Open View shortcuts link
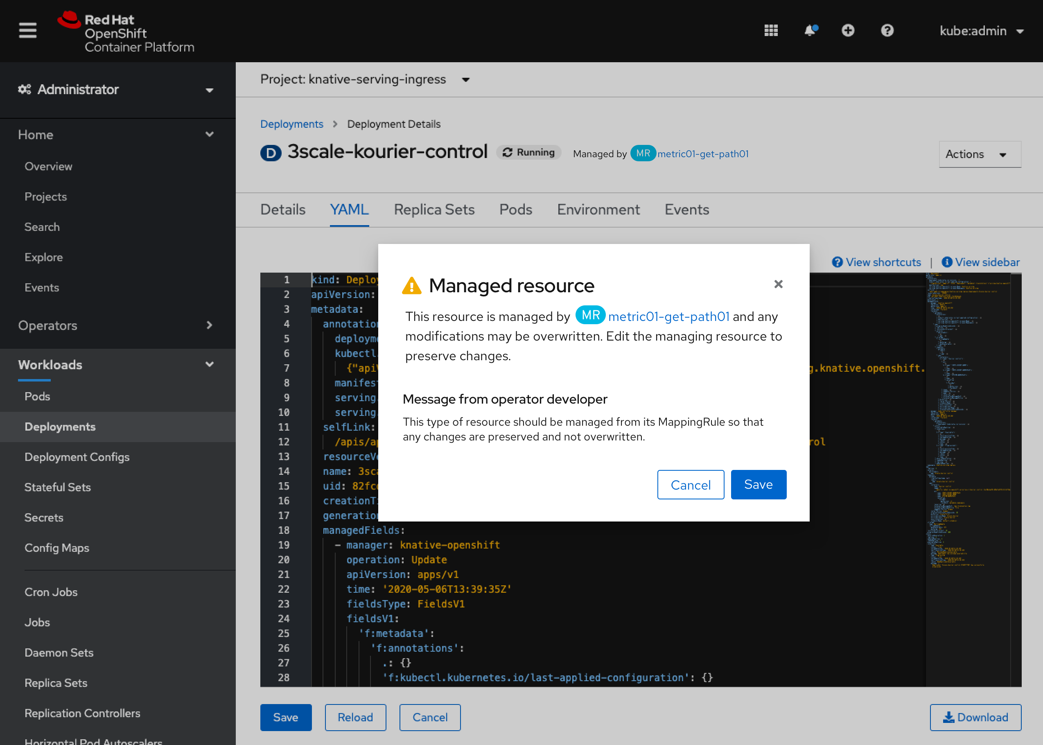Viewport: 1043px width, 745px height. pyautogui.click(x=876, y=262)
